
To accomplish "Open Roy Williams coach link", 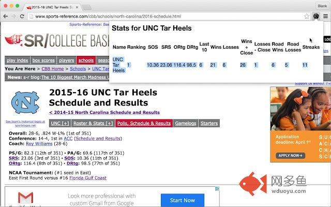I will pyautogui.click(x=39, y=144).
